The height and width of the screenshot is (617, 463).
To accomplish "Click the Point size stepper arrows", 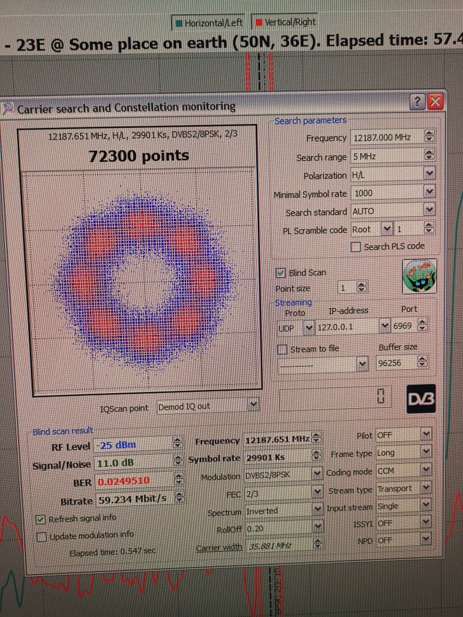I will pyautogui.click(x=361, y=288).
